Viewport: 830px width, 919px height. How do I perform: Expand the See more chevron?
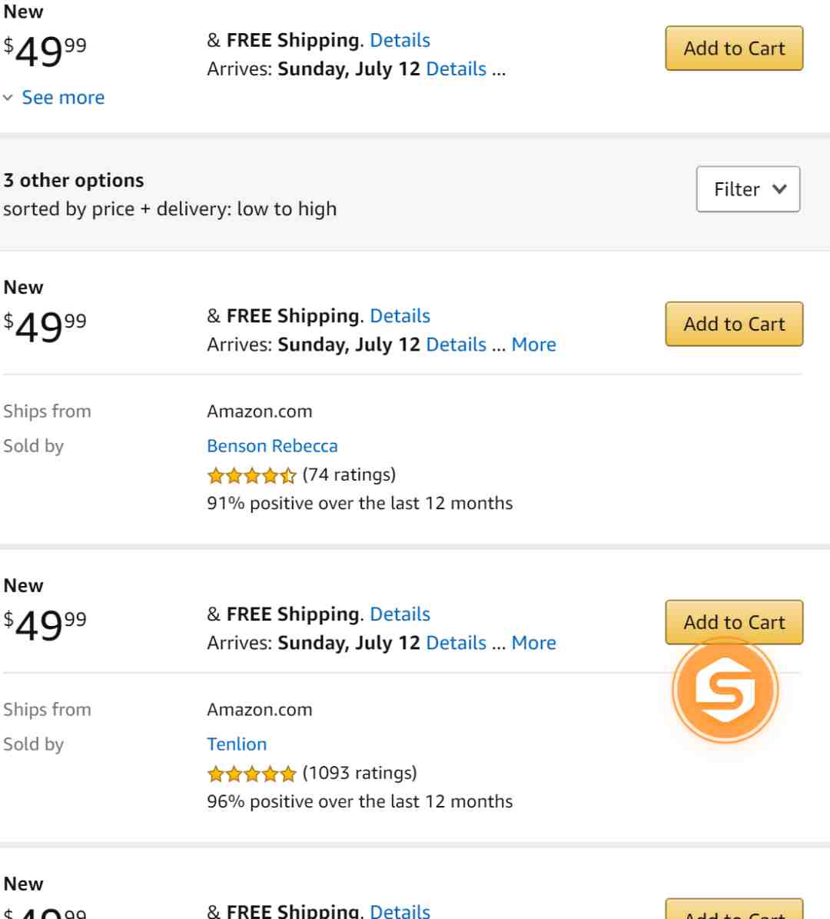pyautogui.click(x=8, y=98)
